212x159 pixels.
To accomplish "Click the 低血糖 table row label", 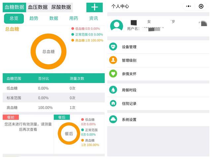I will [x=12, y=88].
